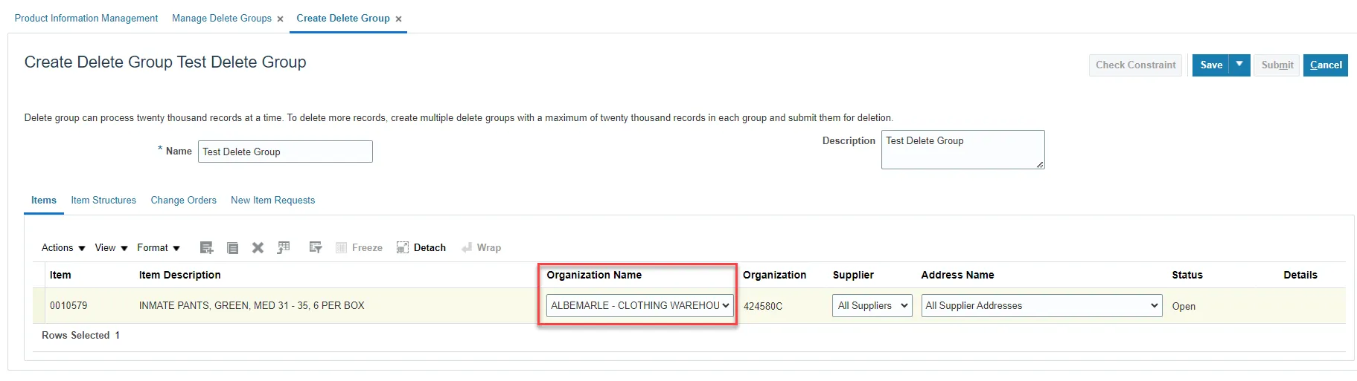The height and width of the screenshot is (381, 1357).
Task: Expand the Save button dropdown arrow
Action: 1239,65
